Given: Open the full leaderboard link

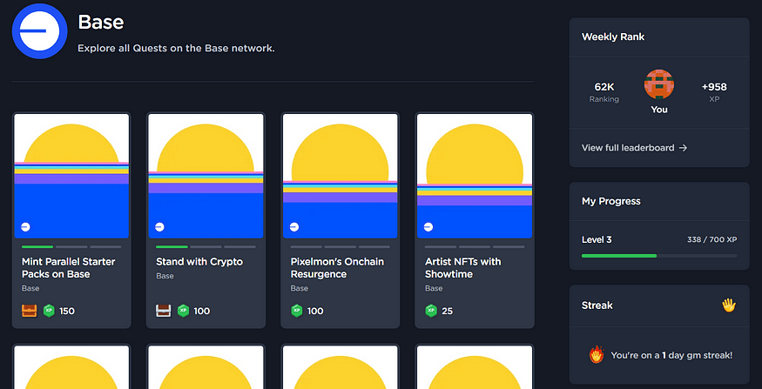Looking at the screenshot, I should (634, 148).
